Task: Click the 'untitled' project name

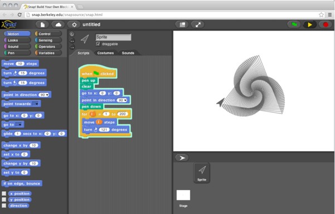Action: pyautogui.click(x=91, y=24)
